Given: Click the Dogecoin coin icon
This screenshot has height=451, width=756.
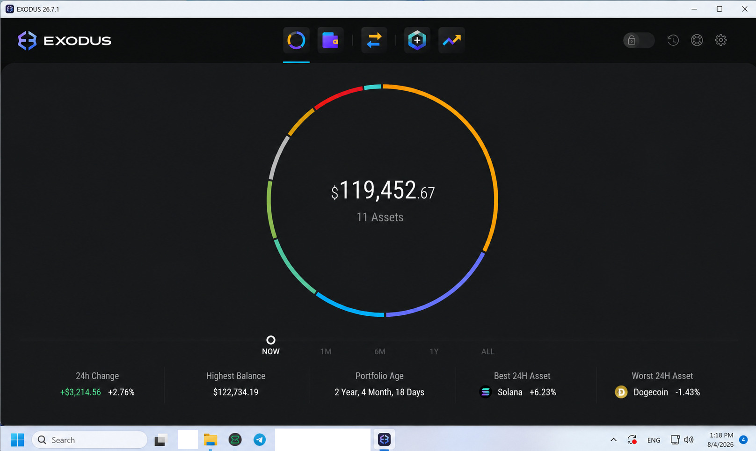Looking at the screenshot, I should (x=621, y=392).
